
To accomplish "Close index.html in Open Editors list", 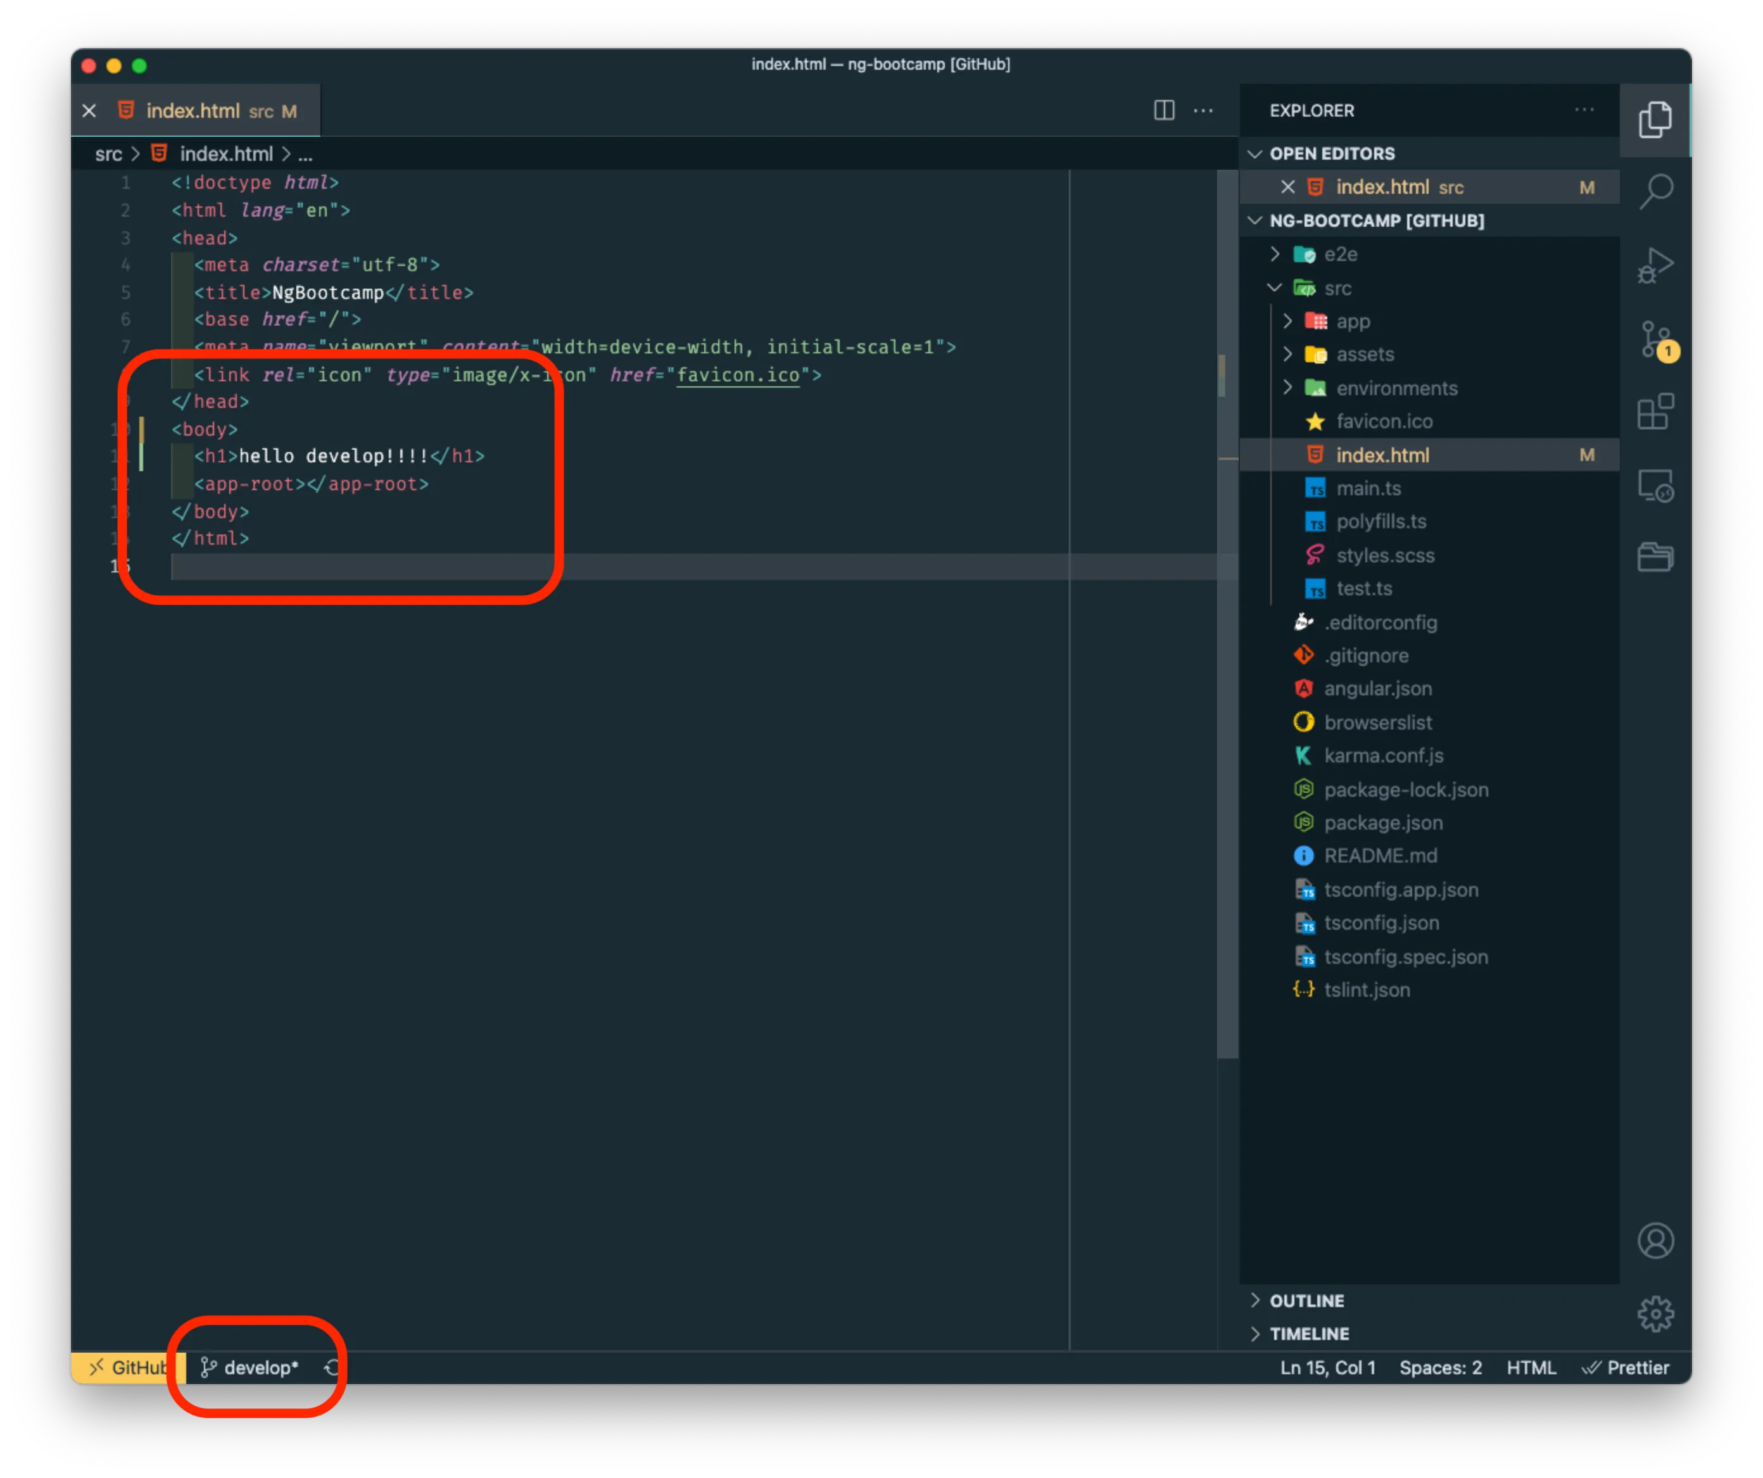I will point(1287,187).
